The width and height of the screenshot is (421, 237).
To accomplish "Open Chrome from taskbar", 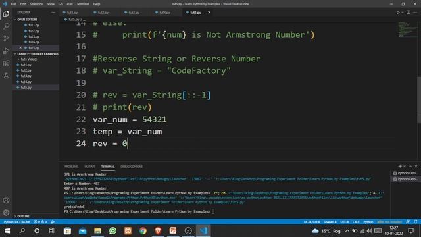I will 143,231.
